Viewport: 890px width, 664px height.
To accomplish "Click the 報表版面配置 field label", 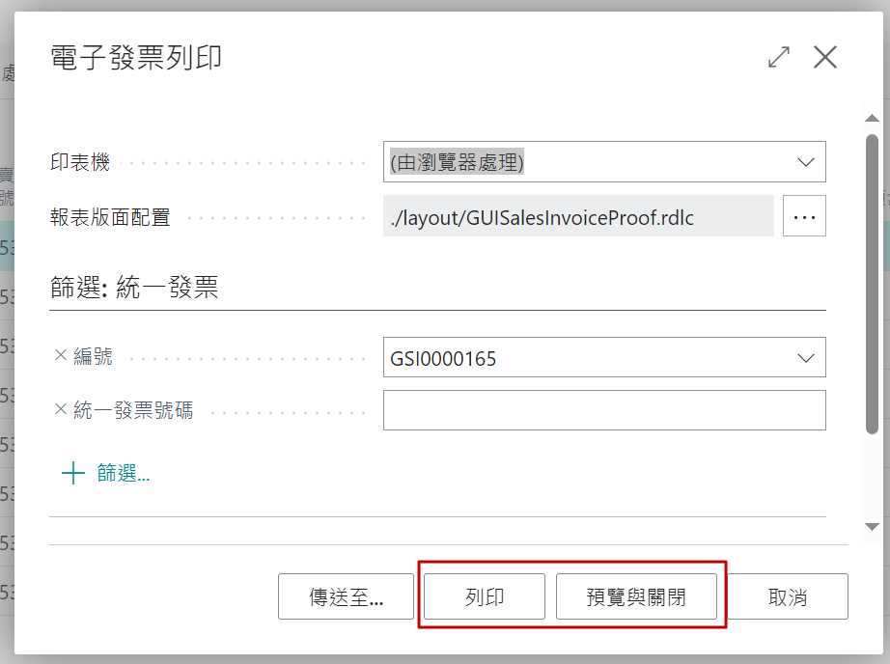I will point(110,217).
